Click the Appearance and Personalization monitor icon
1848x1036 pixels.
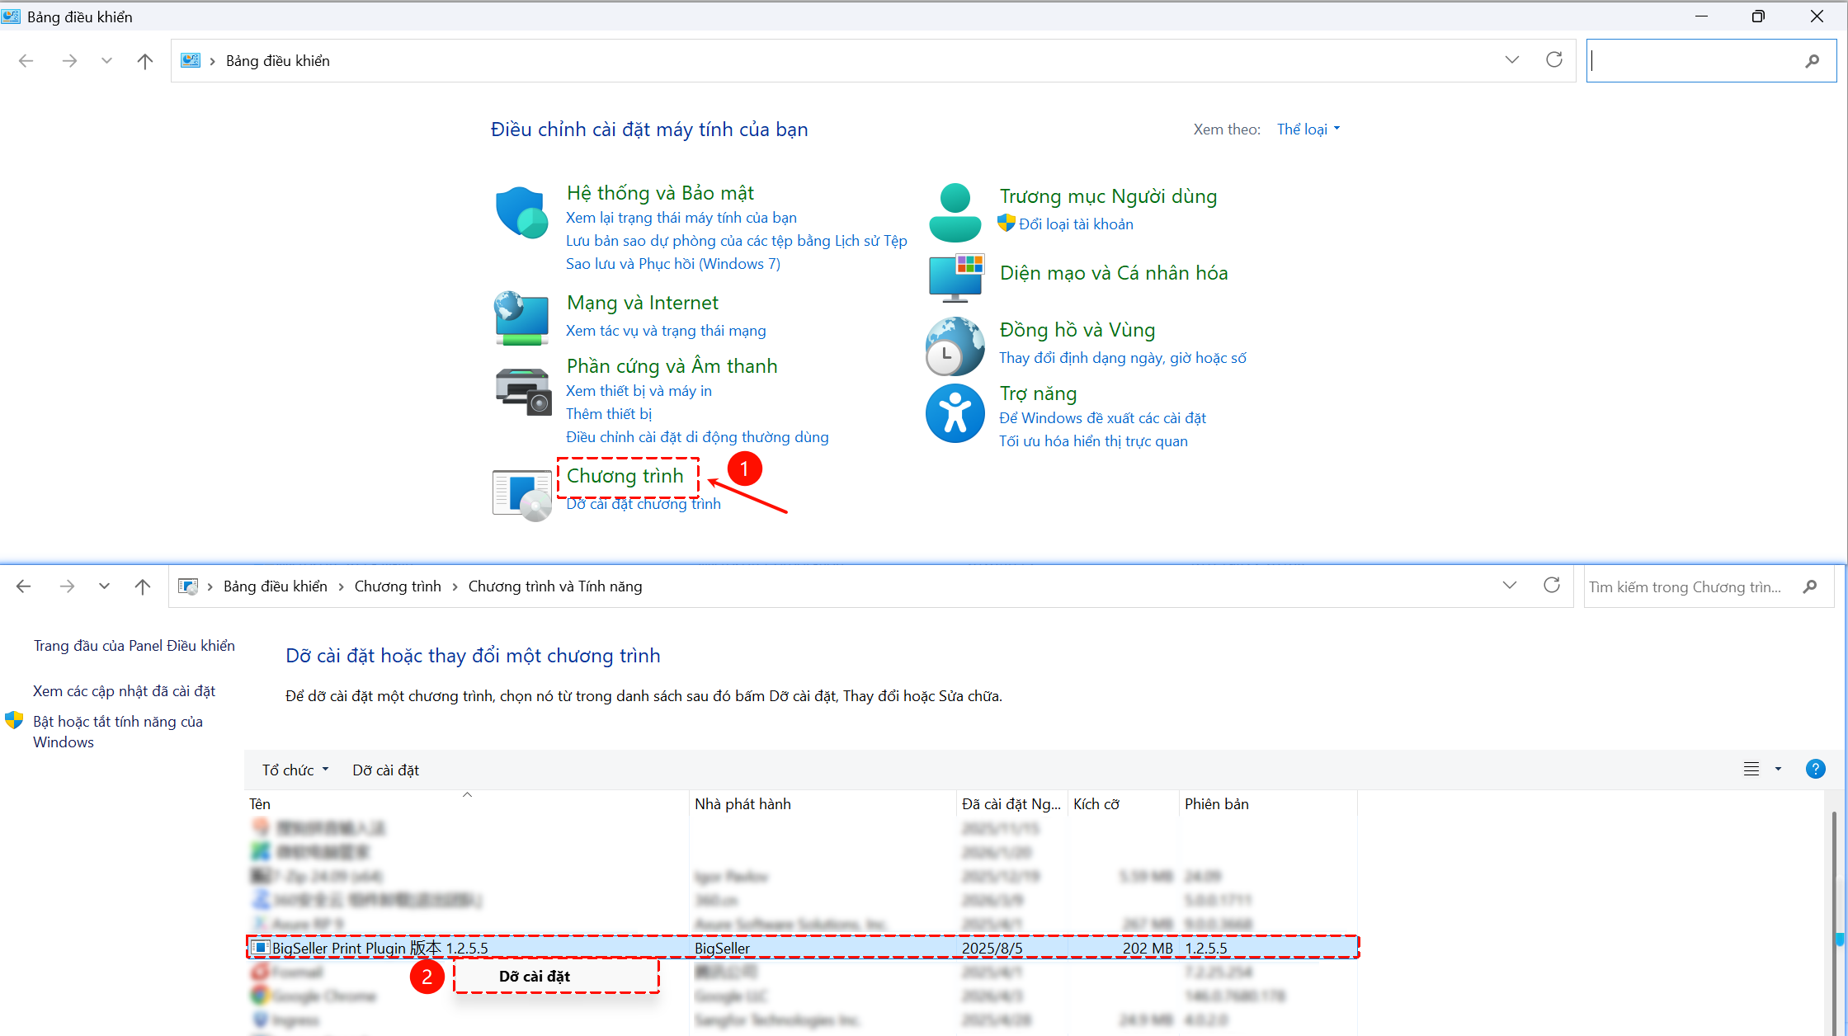point(955,278)
